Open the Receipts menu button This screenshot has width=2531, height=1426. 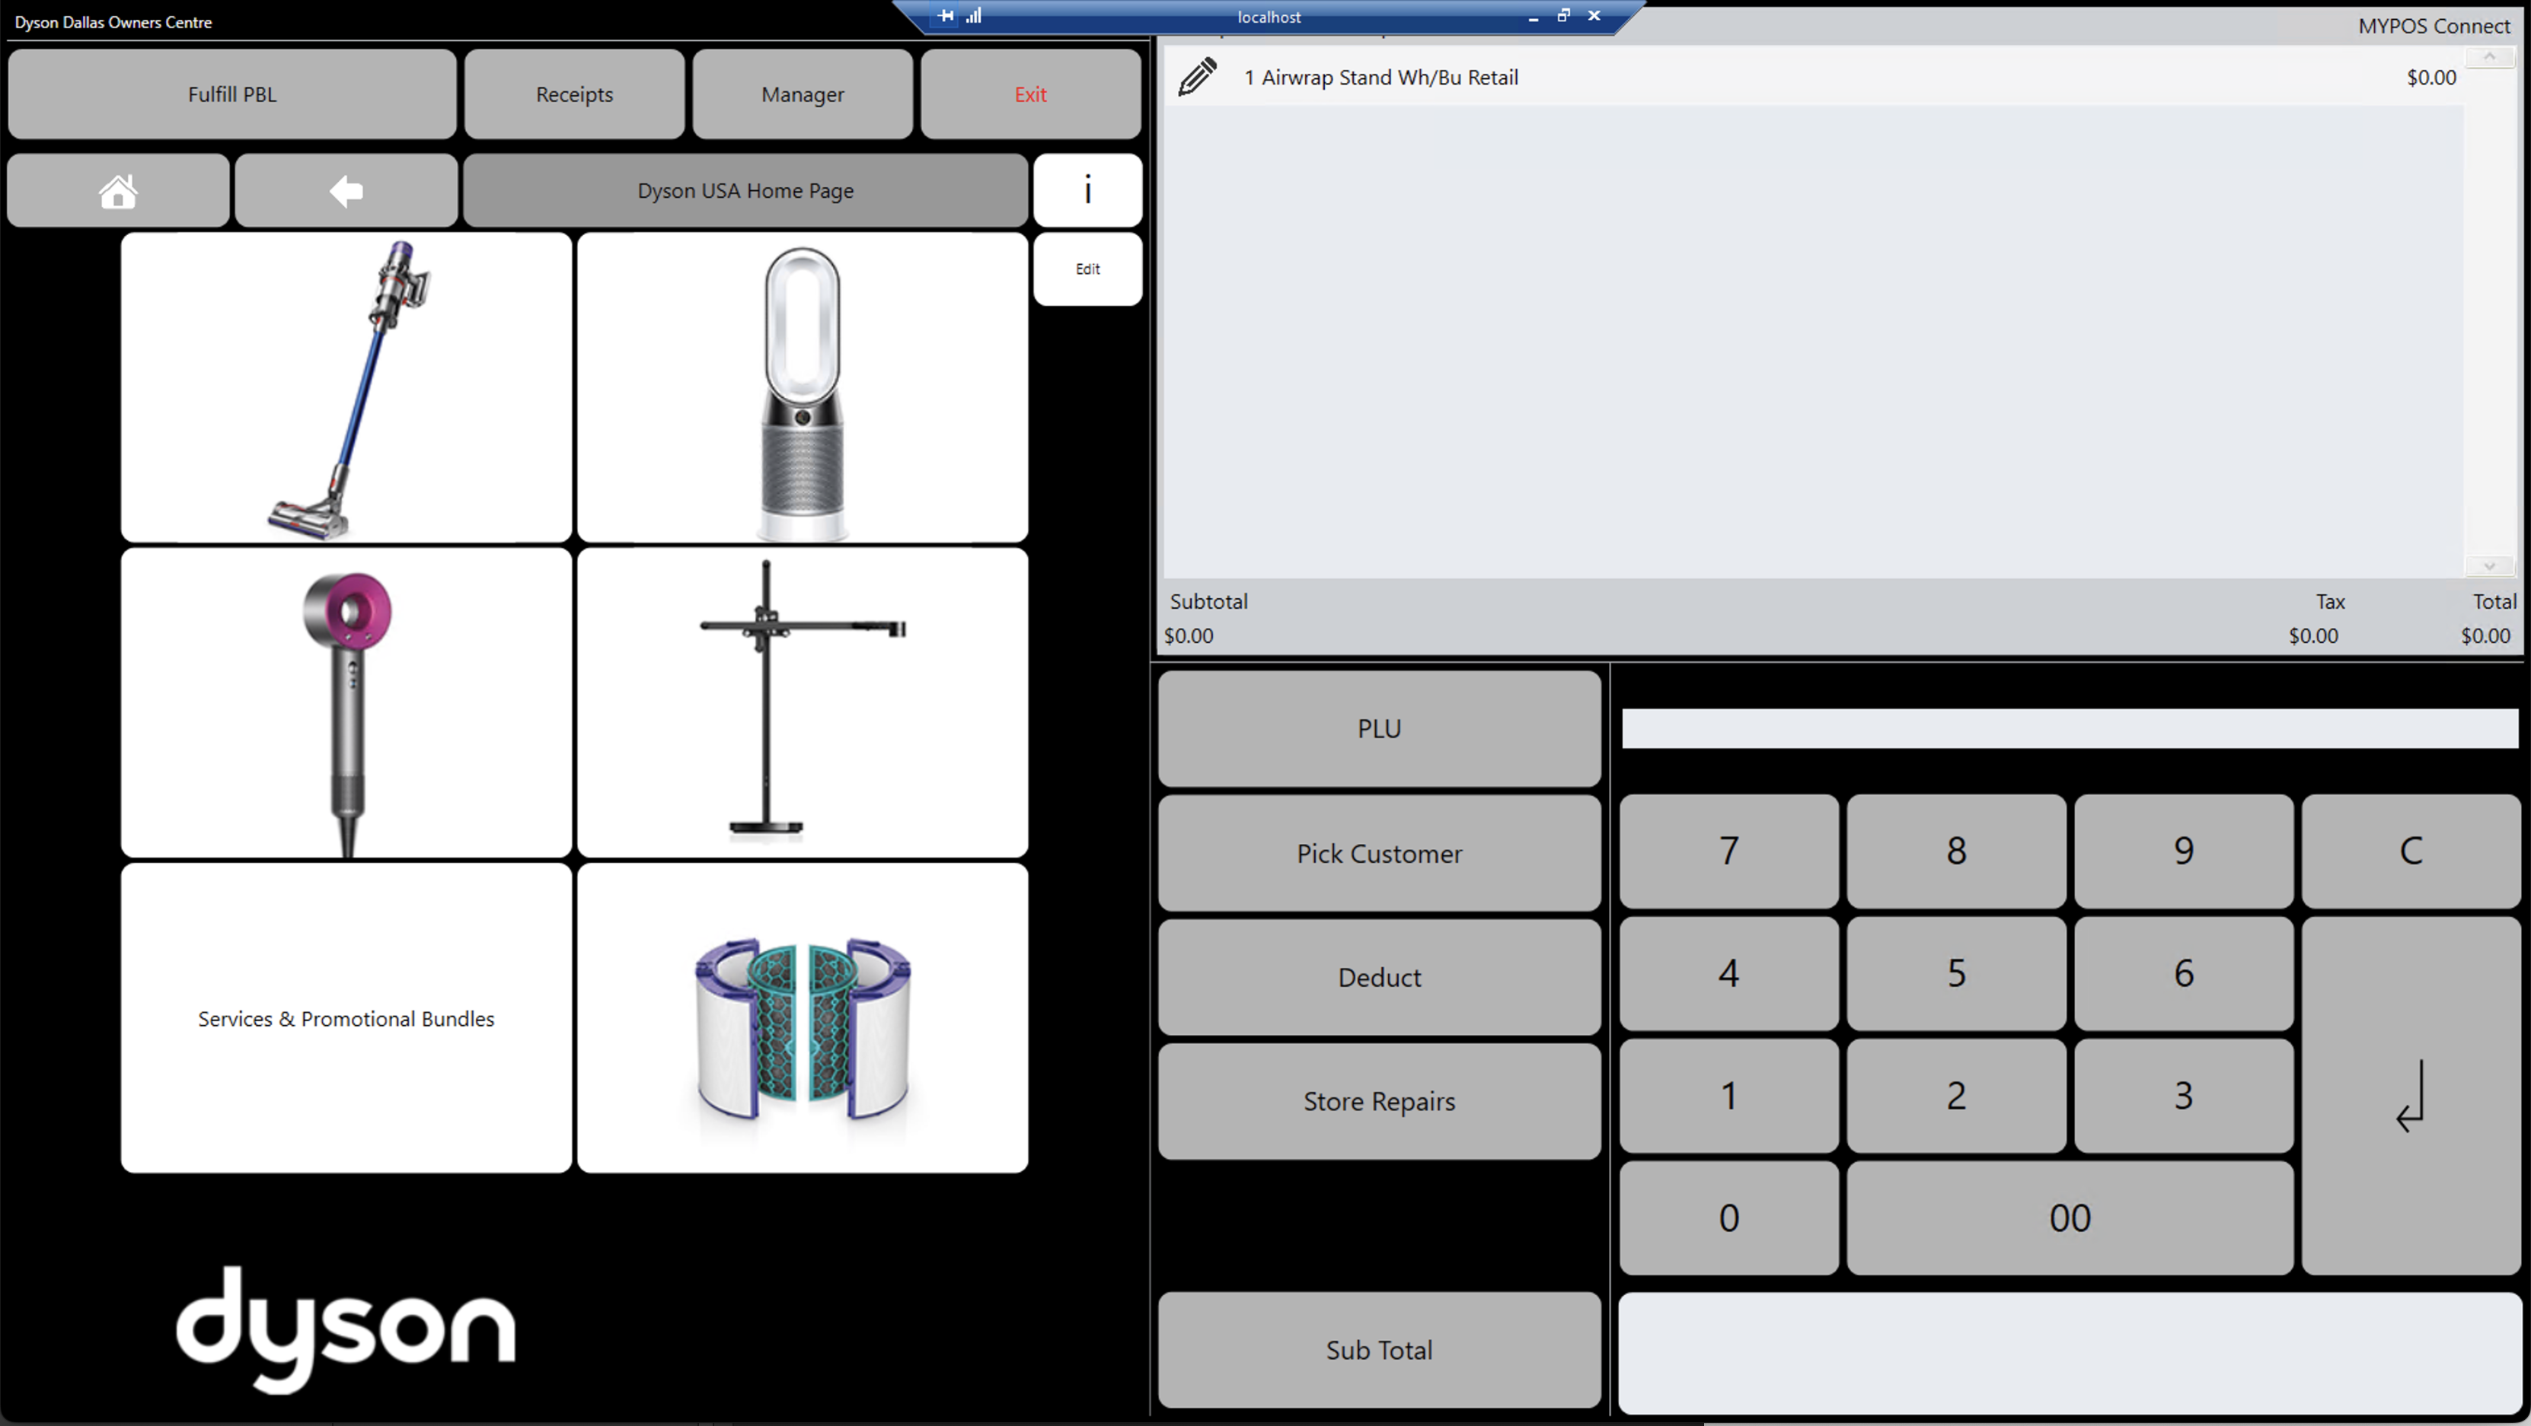point(574,94)
